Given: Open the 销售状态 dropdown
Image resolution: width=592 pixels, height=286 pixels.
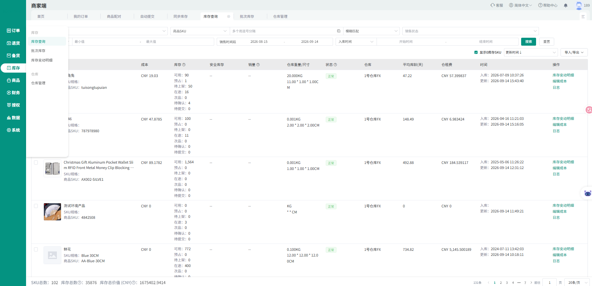Looking at the screenshot, I should pyautogui.click(x=470, y=31).
